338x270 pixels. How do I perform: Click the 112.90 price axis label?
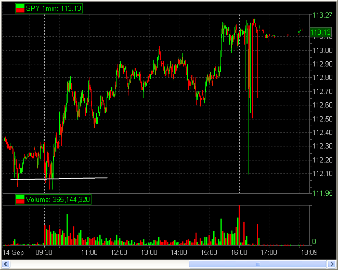pyautogui.click(x=322, y=64)
